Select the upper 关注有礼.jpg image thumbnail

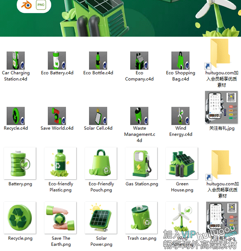221,107
